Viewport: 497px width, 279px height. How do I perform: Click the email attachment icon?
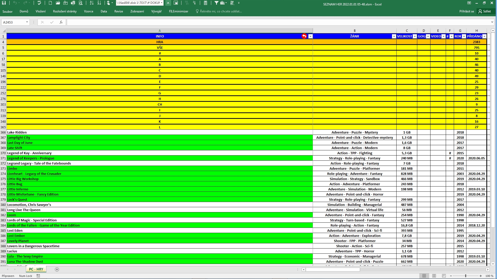coord(65,3)
